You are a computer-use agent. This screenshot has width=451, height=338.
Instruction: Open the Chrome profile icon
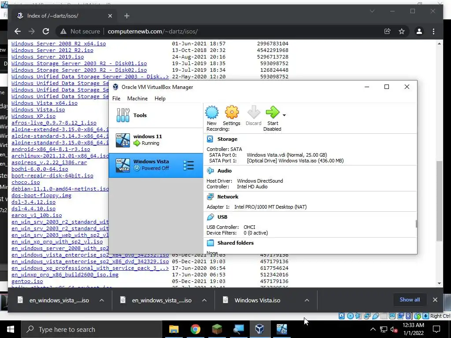click(419, 31)
